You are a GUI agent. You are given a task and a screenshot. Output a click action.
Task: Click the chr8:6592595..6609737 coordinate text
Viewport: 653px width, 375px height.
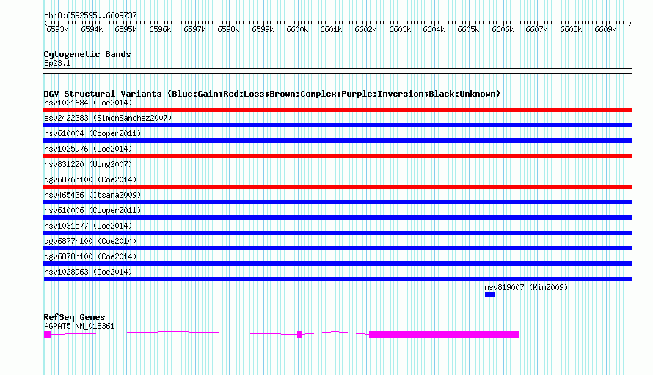(x=90, y=15)
